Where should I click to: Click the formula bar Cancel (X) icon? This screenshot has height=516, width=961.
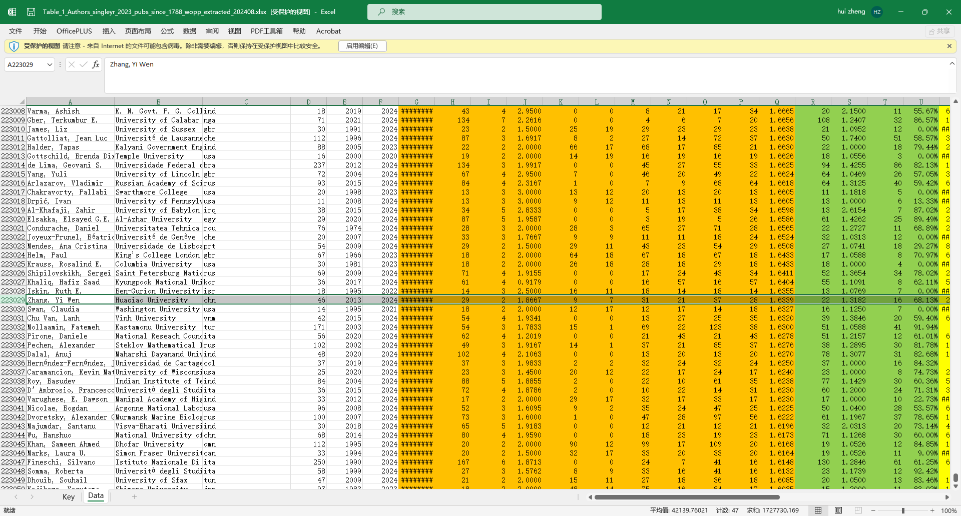[72, 64]
